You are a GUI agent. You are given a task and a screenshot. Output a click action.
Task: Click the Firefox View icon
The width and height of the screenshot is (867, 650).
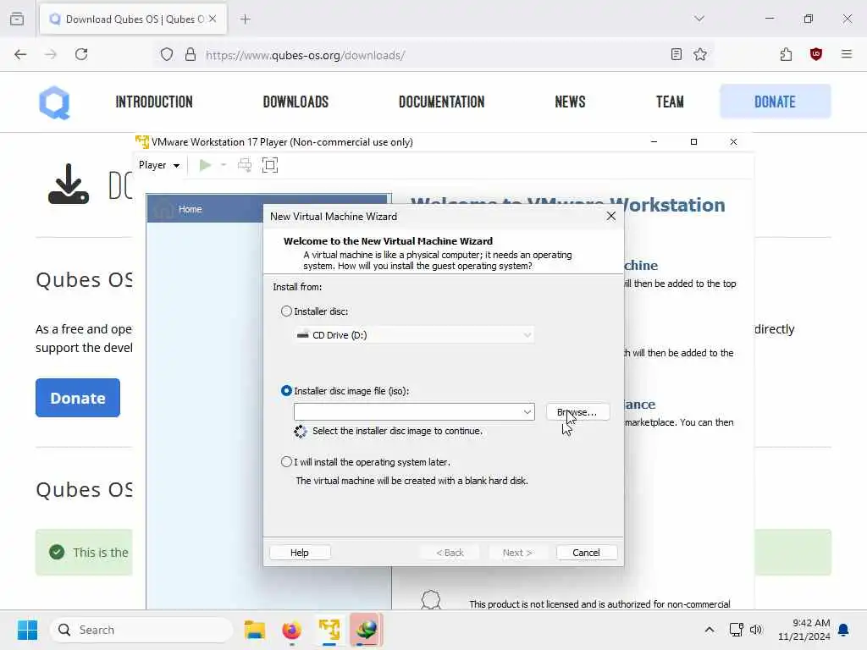click(x=17, y=19)
